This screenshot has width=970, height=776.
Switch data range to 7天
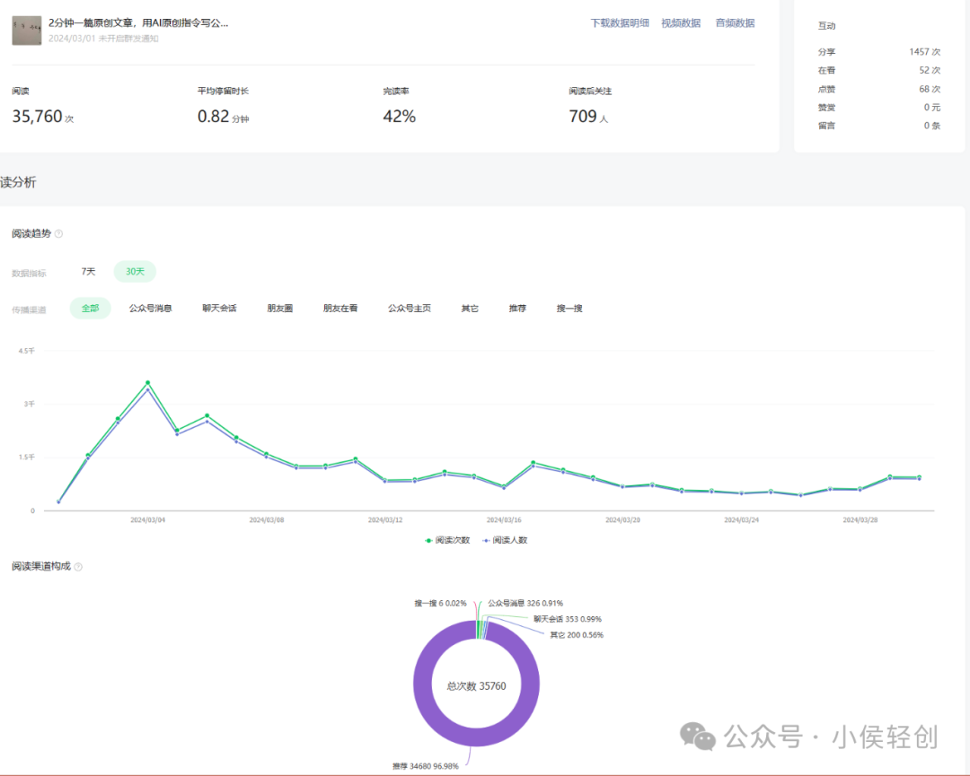click(87, 271)
